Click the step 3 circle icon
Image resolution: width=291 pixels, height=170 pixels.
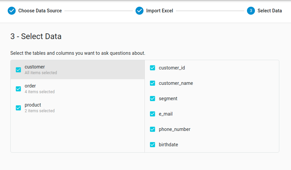click(251, 11)
